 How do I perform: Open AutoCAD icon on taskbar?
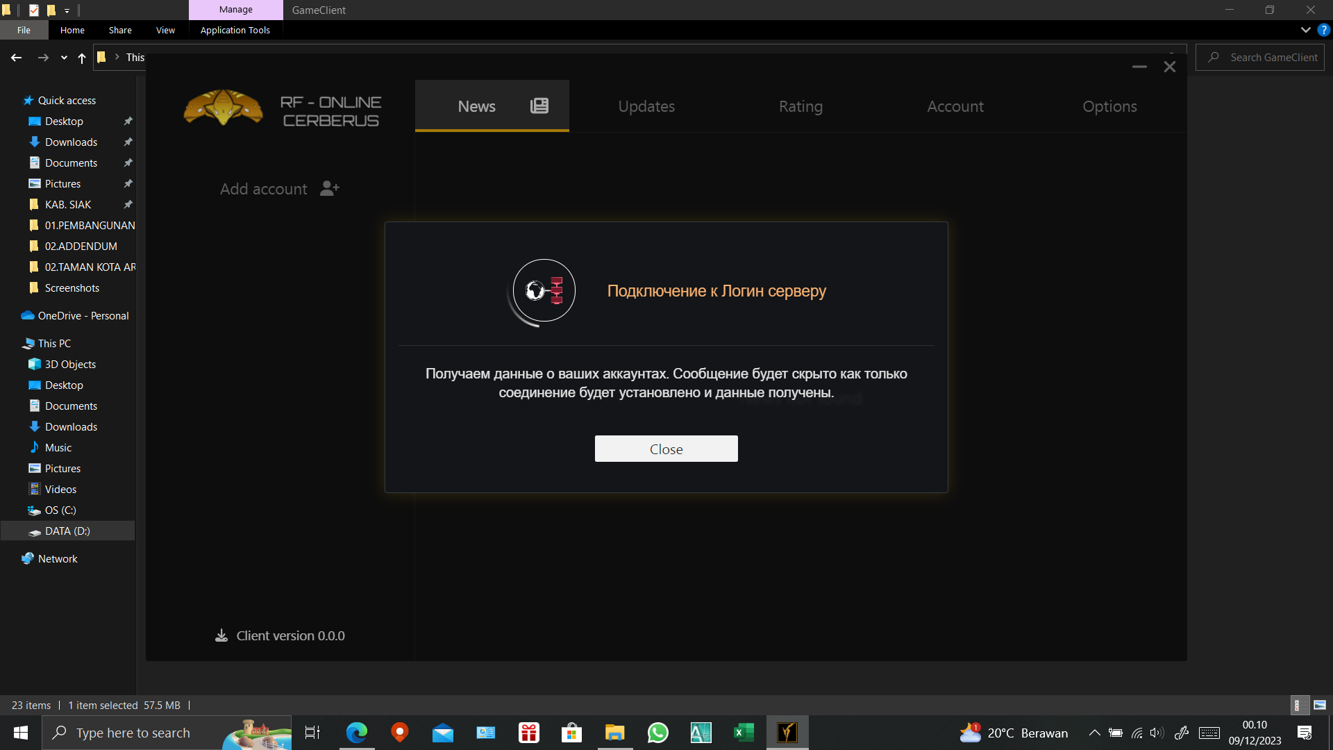pyautogui.click(x=701, y=733)
